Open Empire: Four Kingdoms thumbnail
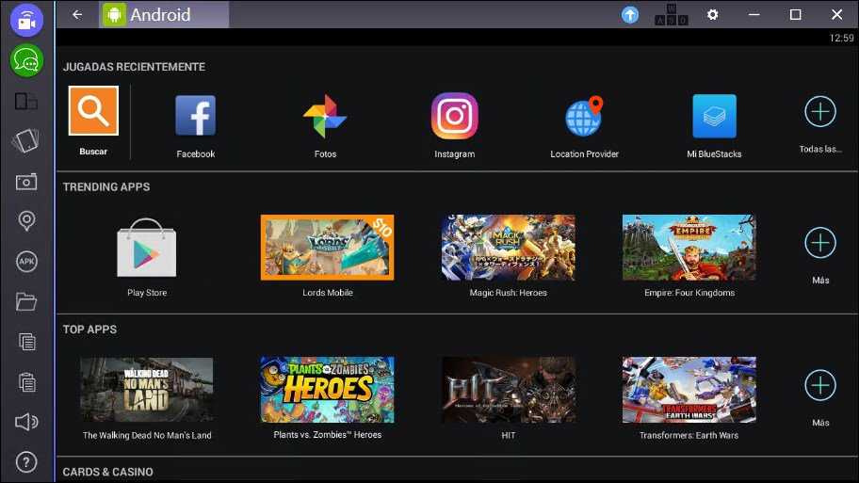859x483 pixels. (689, 248)
